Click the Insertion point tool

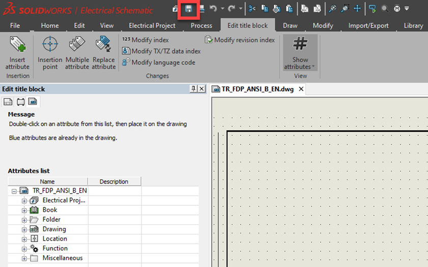tap(50, 52)
